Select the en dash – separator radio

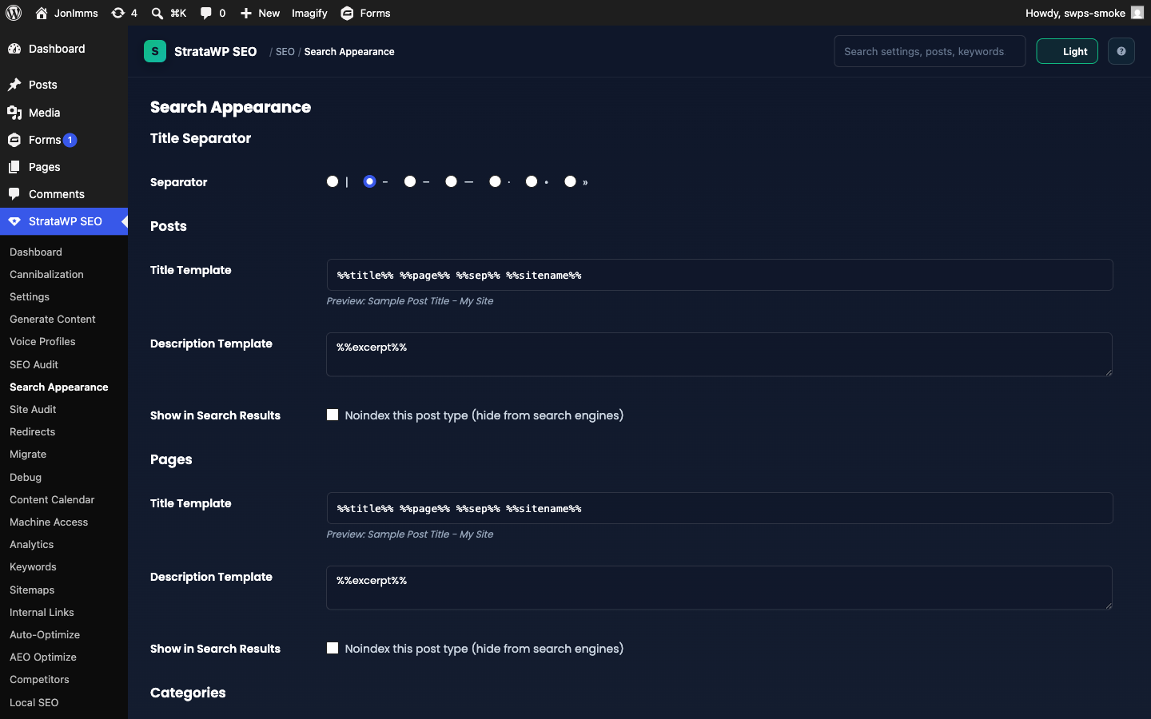click(x=410, y=181)
